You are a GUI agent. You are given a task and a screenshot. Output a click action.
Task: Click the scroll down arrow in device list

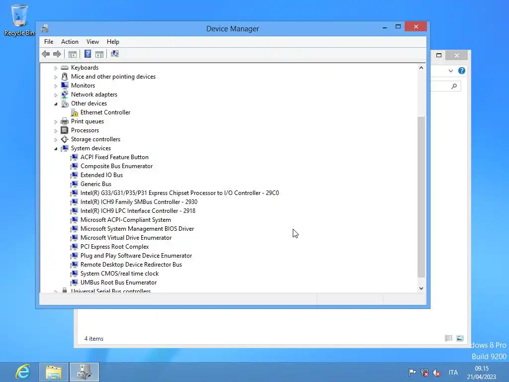[421, 288]
